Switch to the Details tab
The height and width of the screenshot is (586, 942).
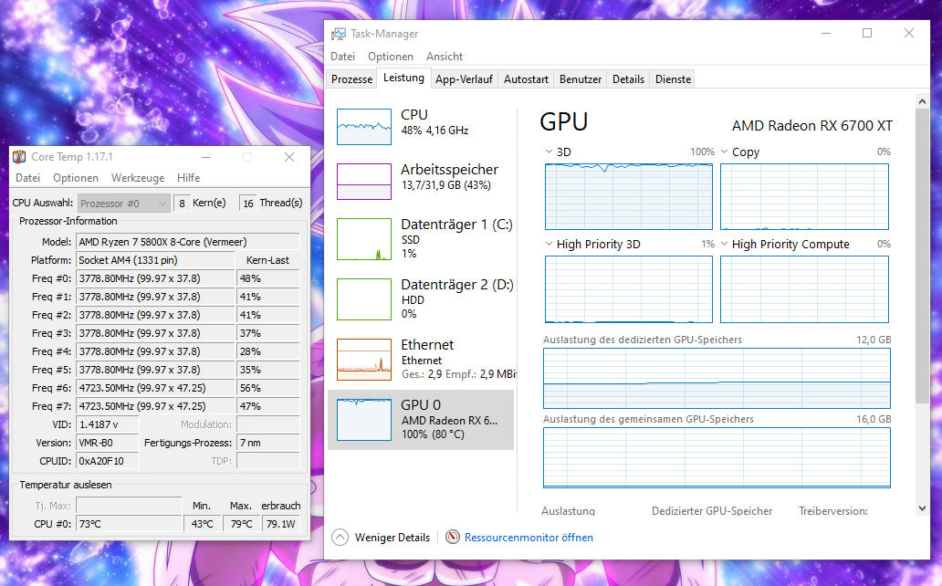click(628, 79)
